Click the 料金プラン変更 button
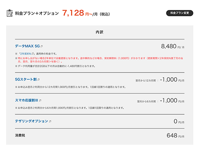Screen dimensions: 199x153 (x=179, y=13)
